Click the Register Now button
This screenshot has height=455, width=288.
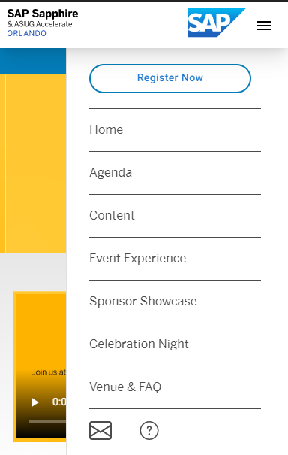170,78
